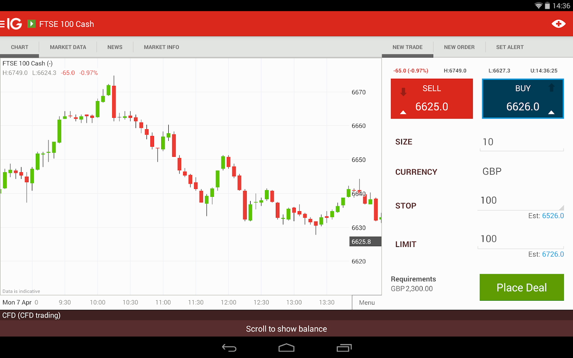Click the Place Deal button

[522, 287]
